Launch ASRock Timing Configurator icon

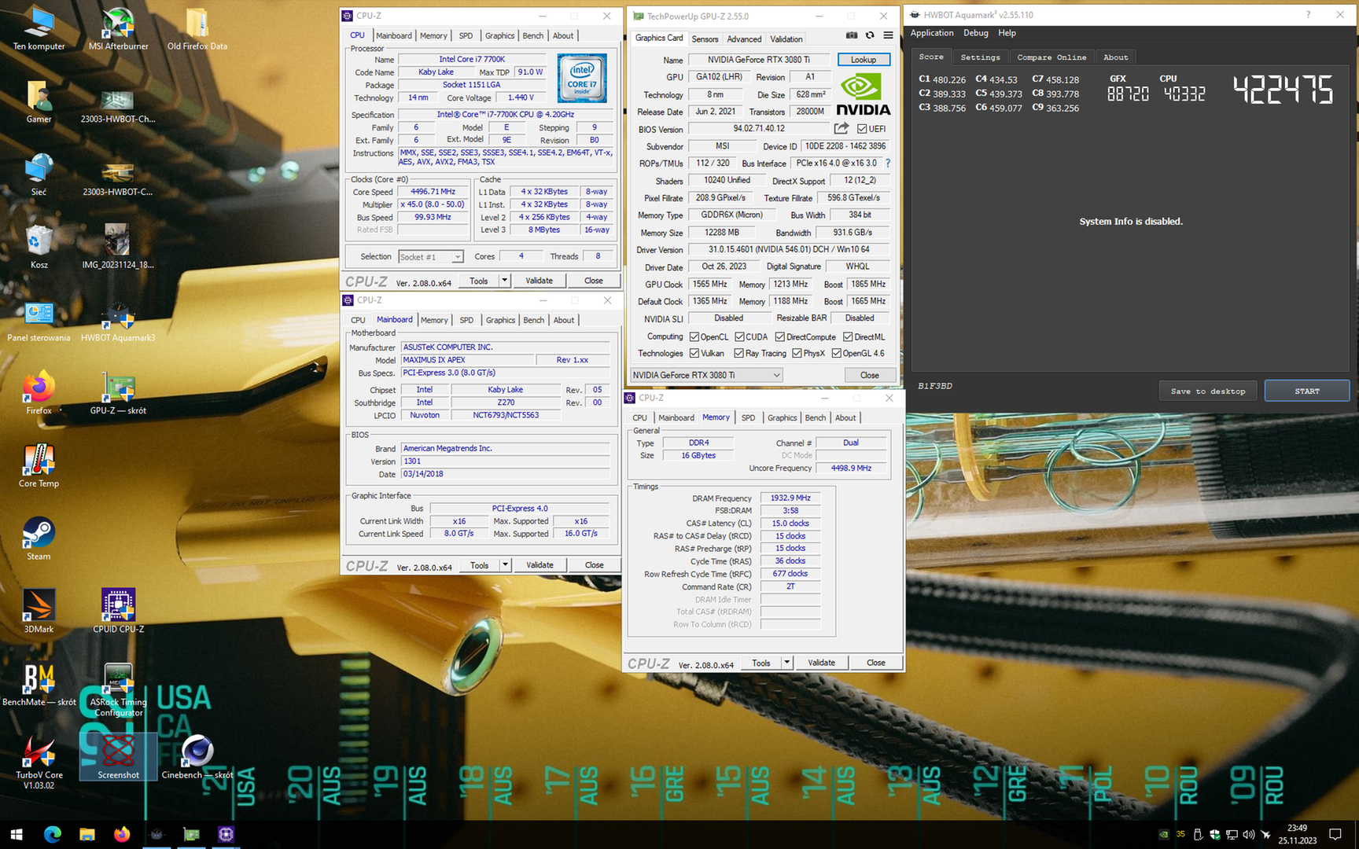coord(118,690)
